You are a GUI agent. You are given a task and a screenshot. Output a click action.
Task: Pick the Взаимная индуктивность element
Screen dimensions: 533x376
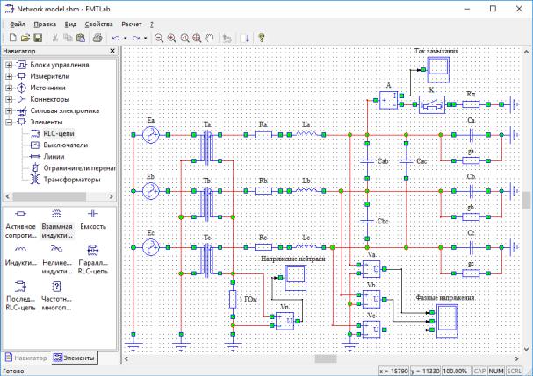coord(56,220)
